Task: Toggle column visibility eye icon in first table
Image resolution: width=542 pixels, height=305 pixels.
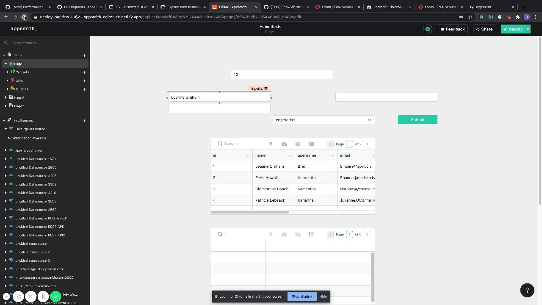Action: (298, 144)
